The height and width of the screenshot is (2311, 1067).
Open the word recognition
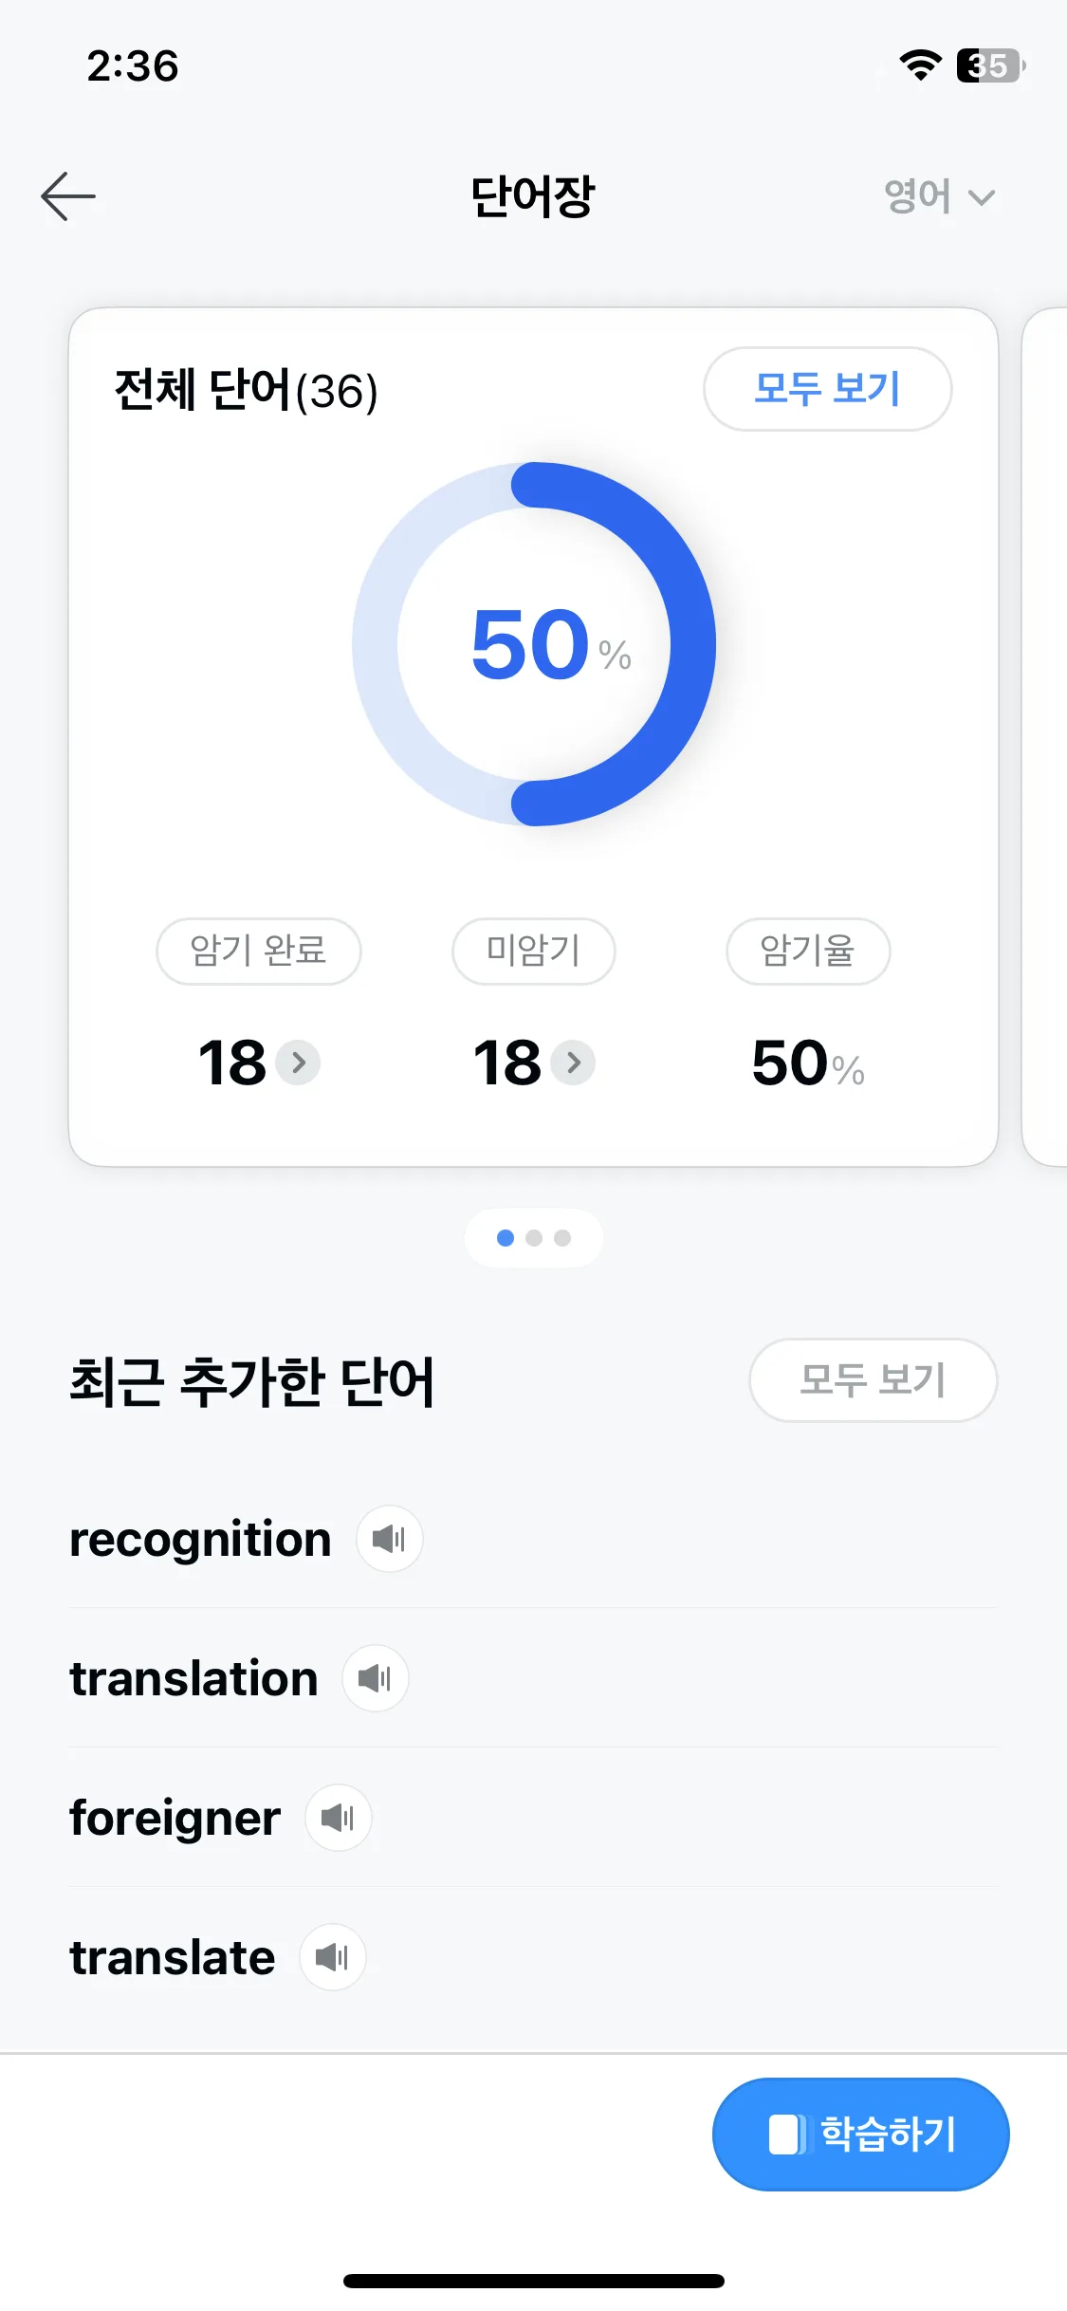(x=200, y=1539)
